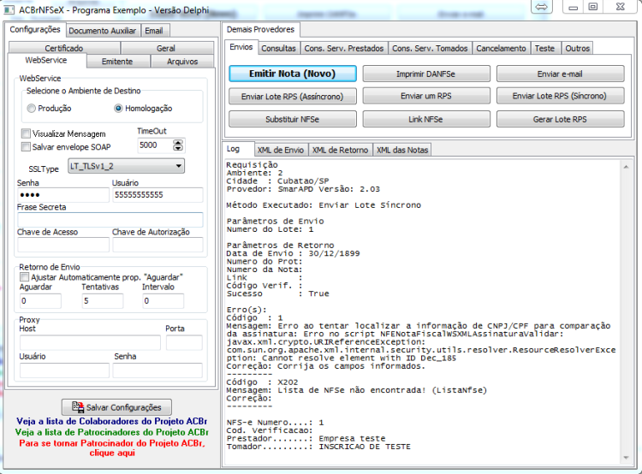Viewport: 642px width, 474px height.
Task: Switch to the Email tab
Action: coord(154,31)
